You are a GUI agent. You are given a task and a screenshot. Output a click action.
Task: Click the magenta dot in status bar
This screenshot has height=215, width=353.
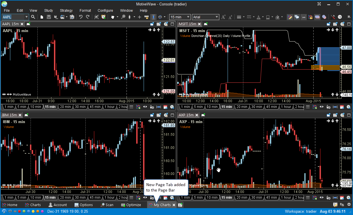pos(42,212)
